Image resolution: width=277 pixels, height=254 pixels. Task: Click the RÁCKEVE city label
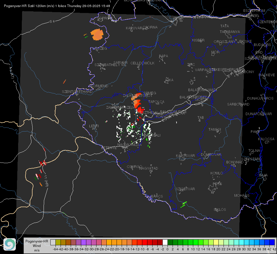tap(267, 75)
